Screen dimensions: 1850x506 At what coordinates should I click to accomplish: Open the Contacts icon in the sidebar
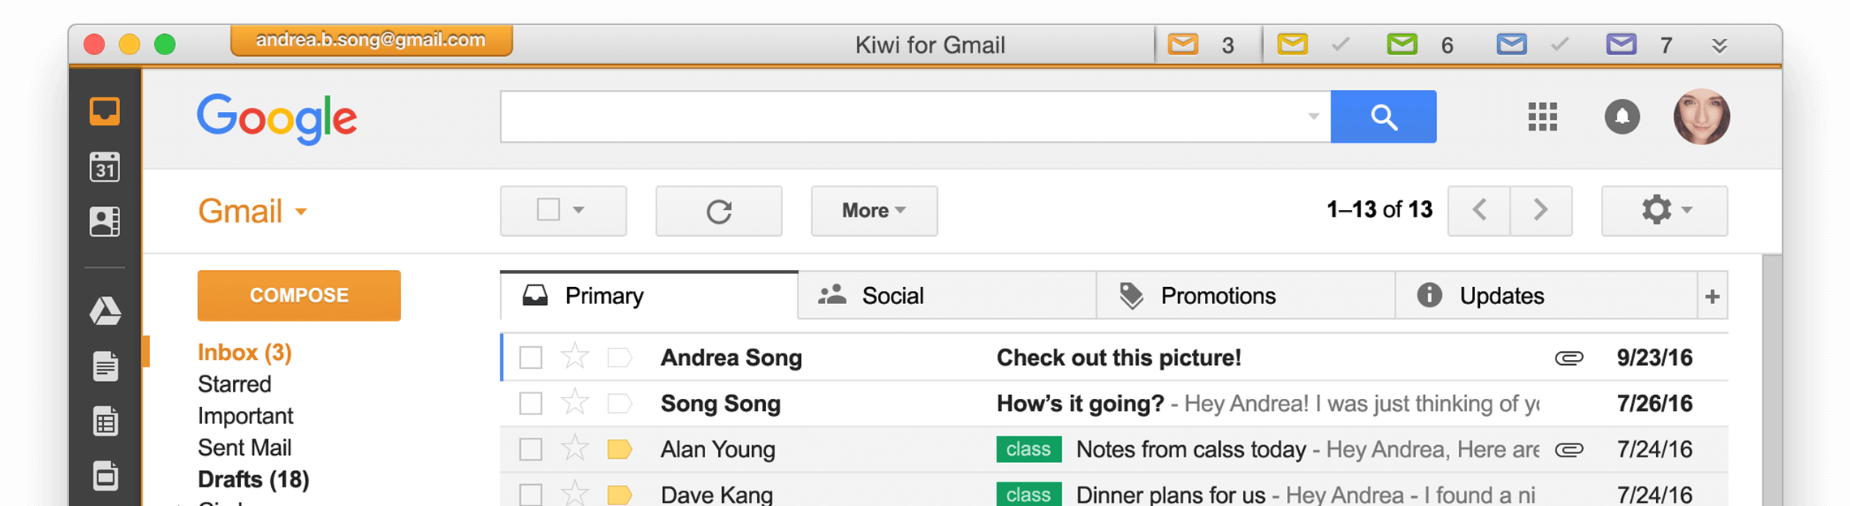point(105,221)
